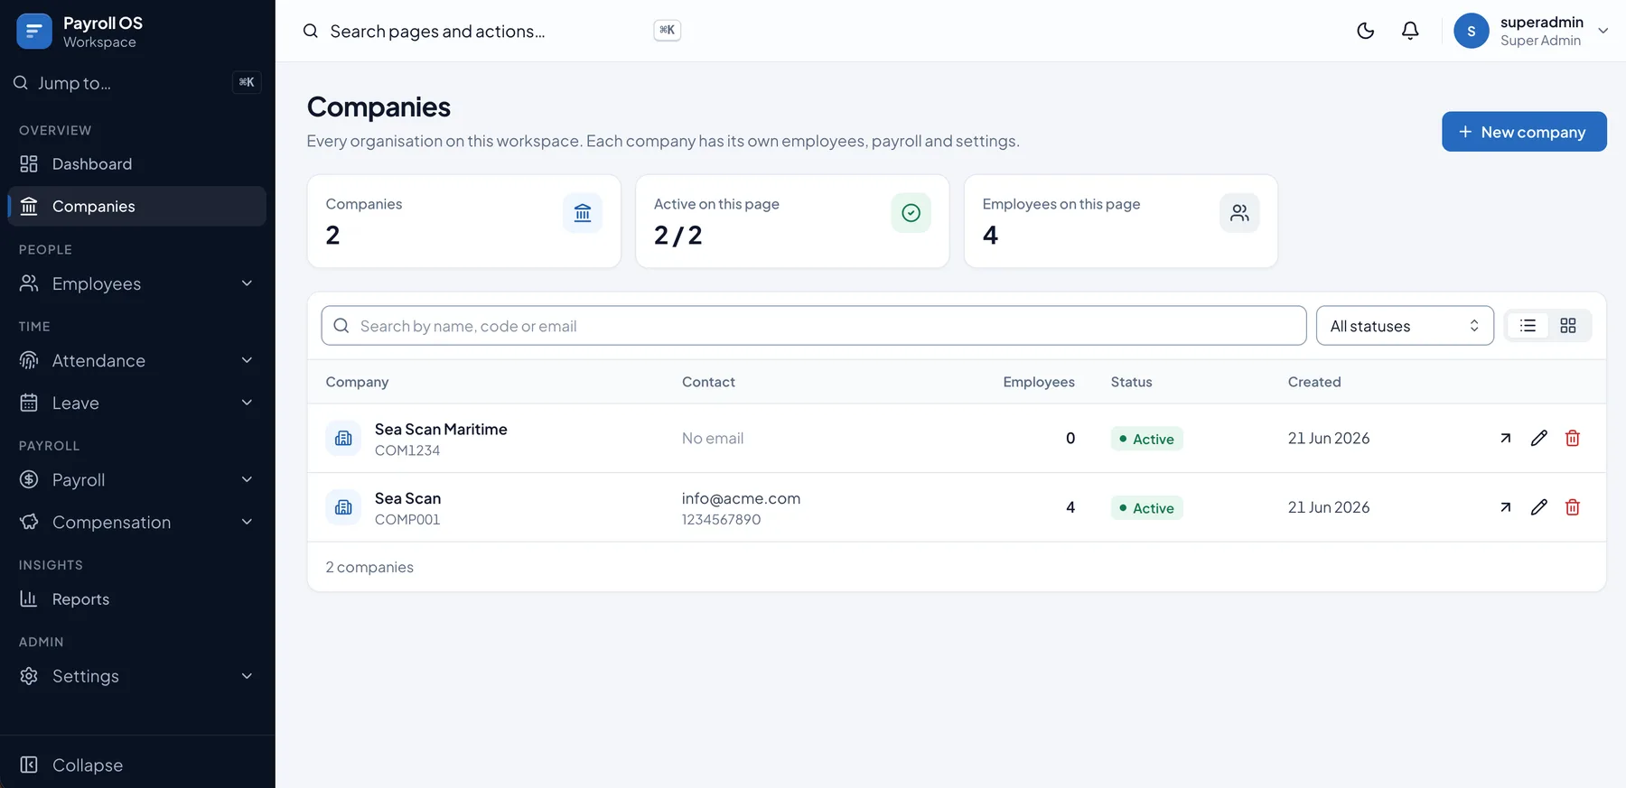This screenshot has width=1626, height=788.
Task: Click the Jump to quick search
Action: (137, 82)
